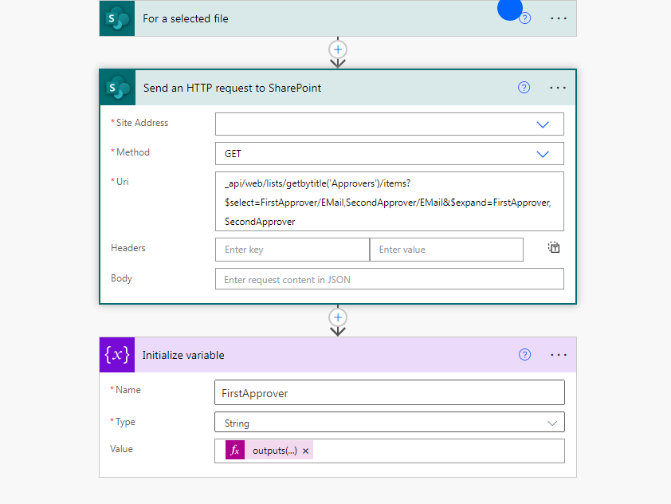Insert a new step between trigger and HTTP request
Screen dimensions: 671x504
(x=337, y=49)
